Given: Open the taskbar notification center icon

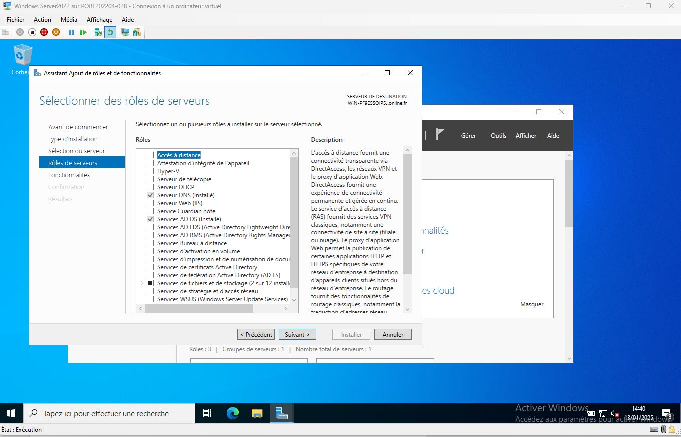Looking at the screenshot, I should click(x=667, y=413).
